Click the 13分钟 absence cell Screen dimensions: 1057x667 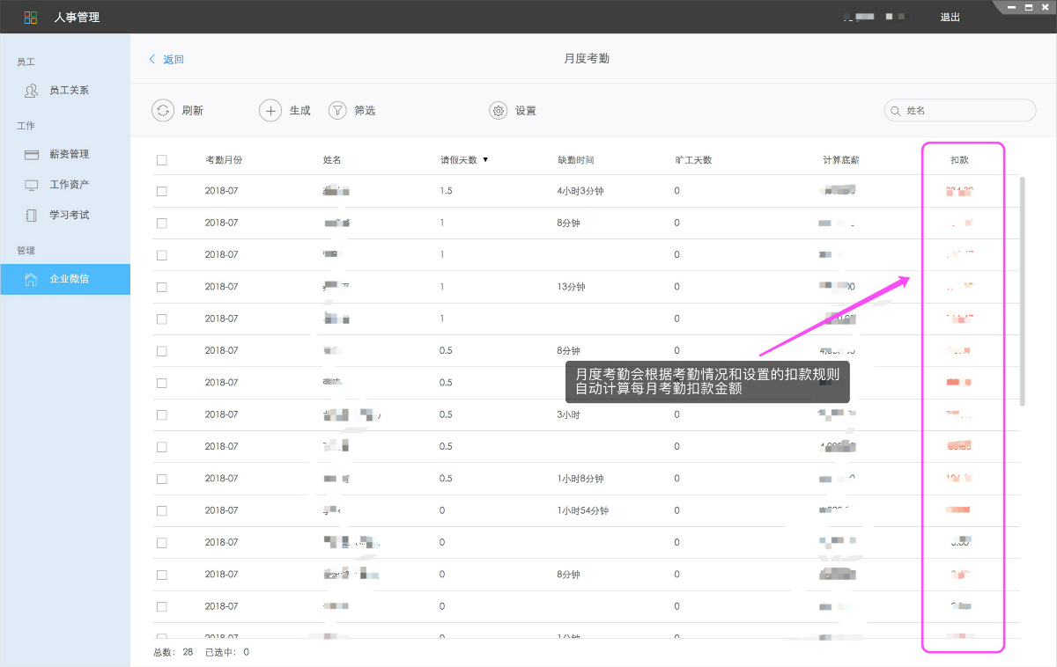point(572,287)
